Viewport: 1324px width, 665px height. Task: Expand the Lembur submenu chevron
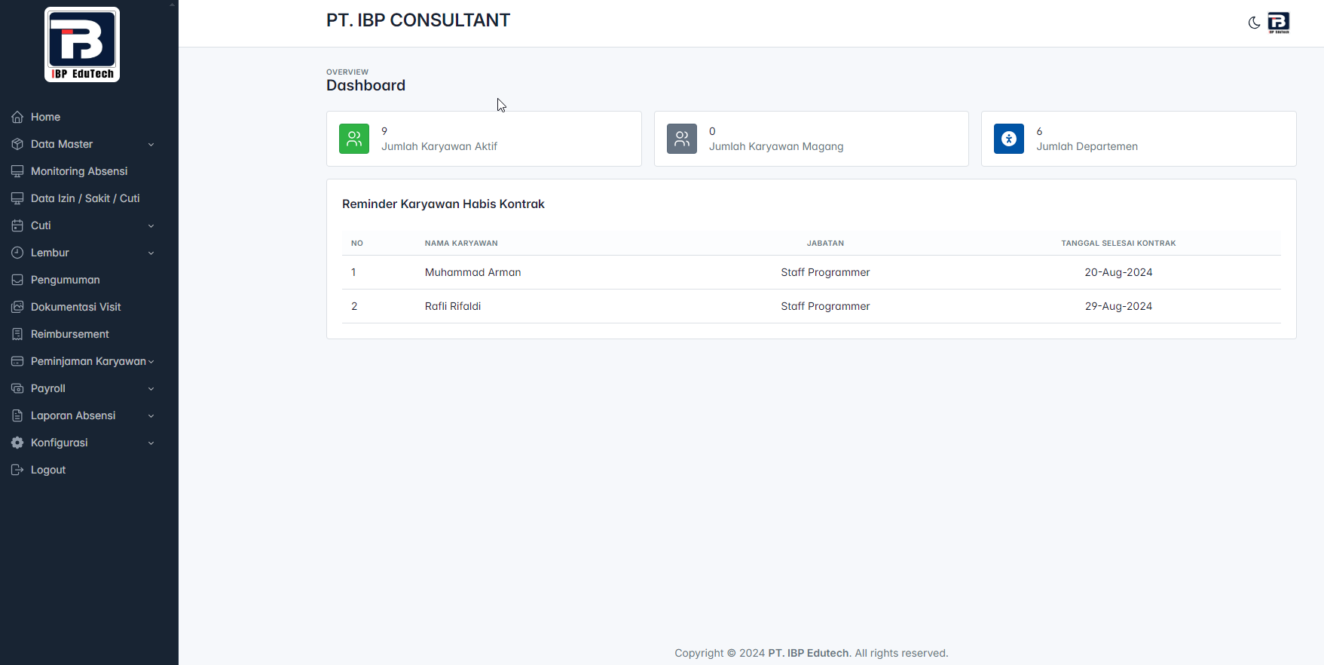pyautogui.click(x=151, y=253)
